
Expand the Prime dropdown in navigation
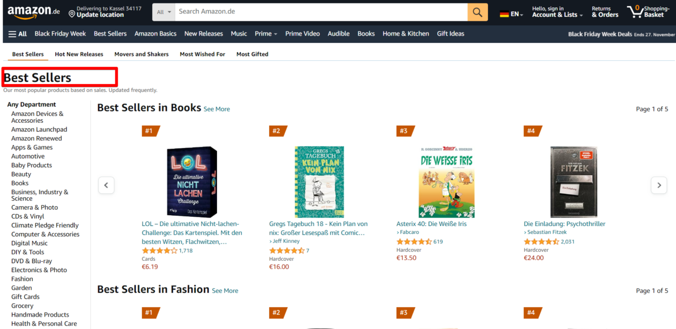tap(265, 33)
